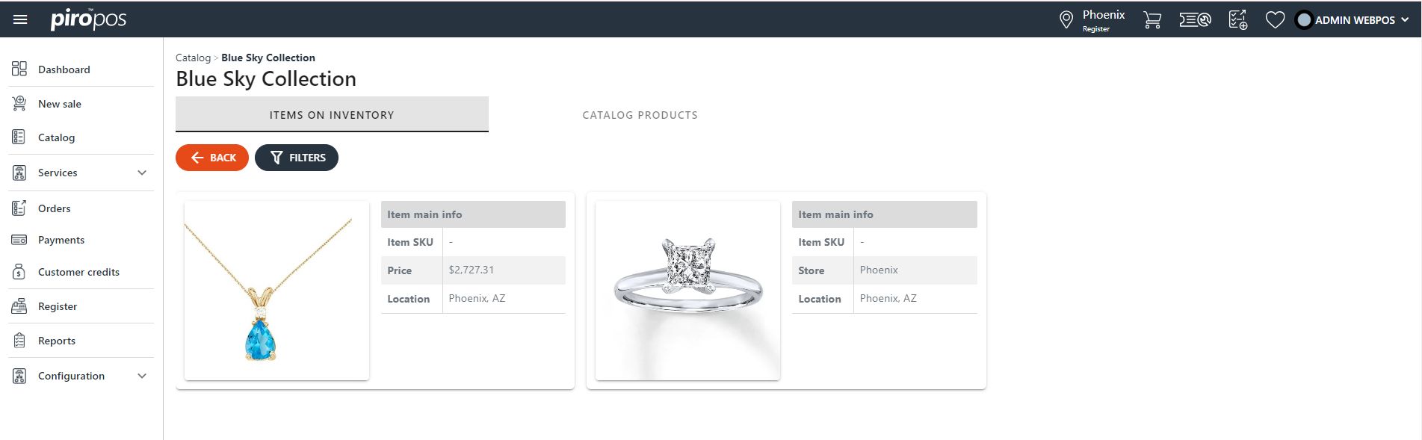The width and height of the screenshot is (1422, 440).
Task: Open the service ticket wrench icon
Action: (x=1195, y=20)
